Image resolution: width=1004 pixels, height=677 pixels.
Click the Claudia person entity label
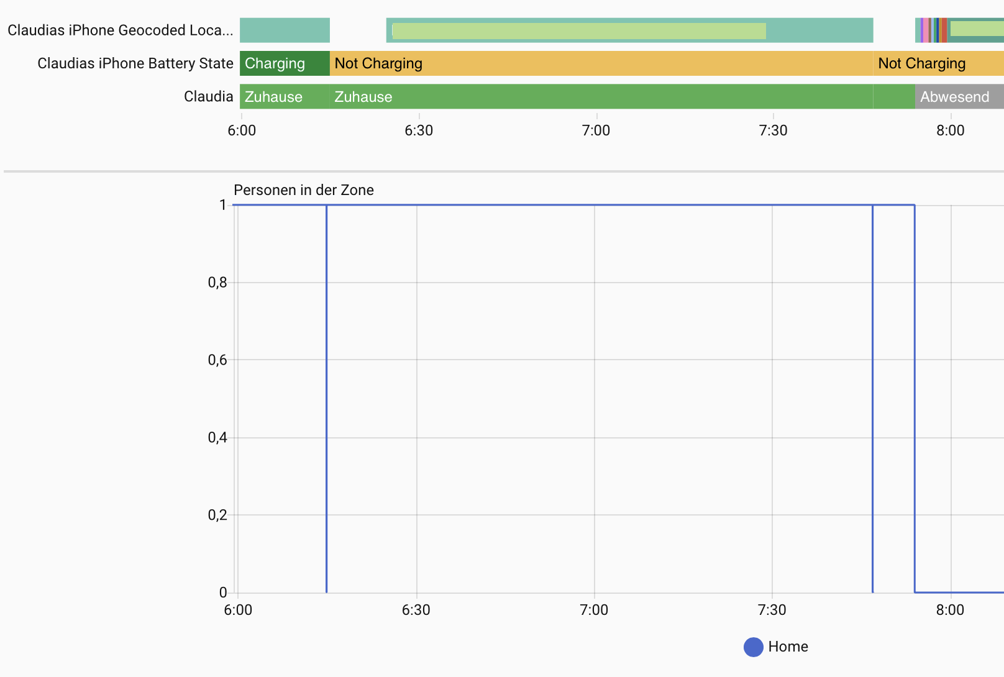pyautogui.click(x=208, y=97)
